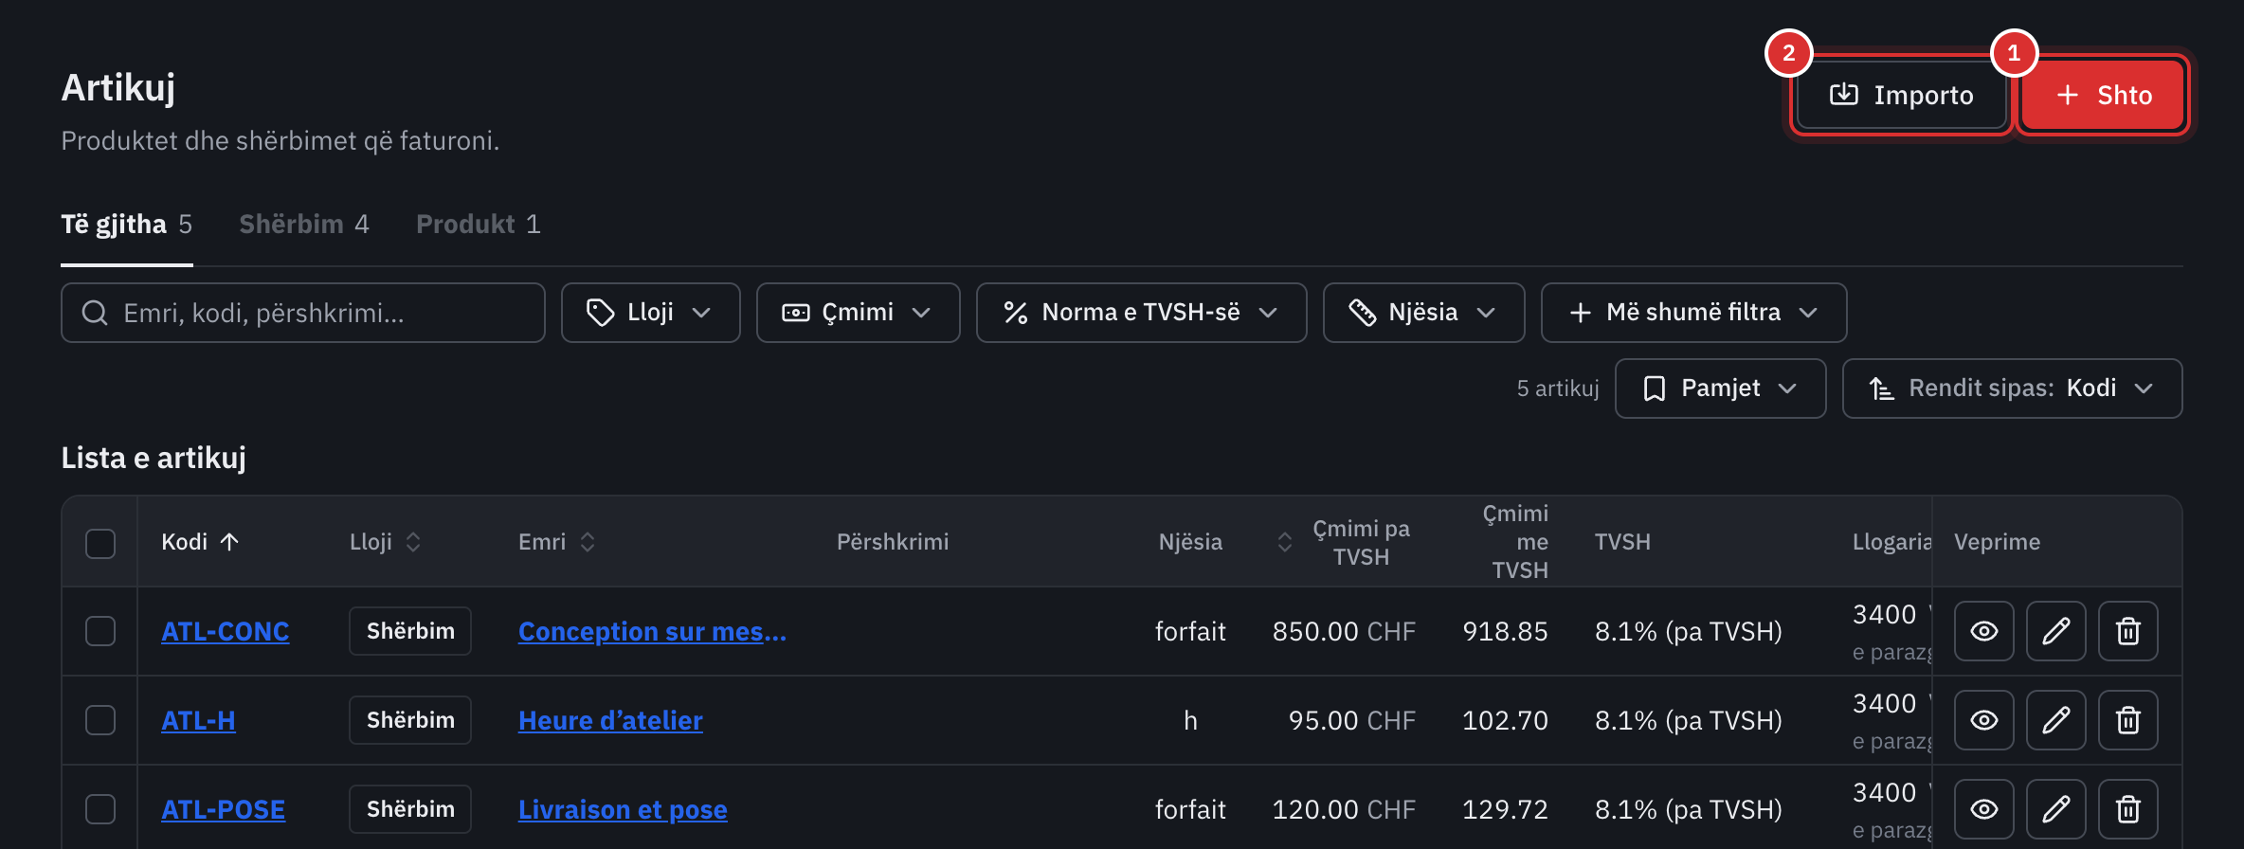Click the Shto add article button
This screenshot has height=849, width=2244.
2103,95
